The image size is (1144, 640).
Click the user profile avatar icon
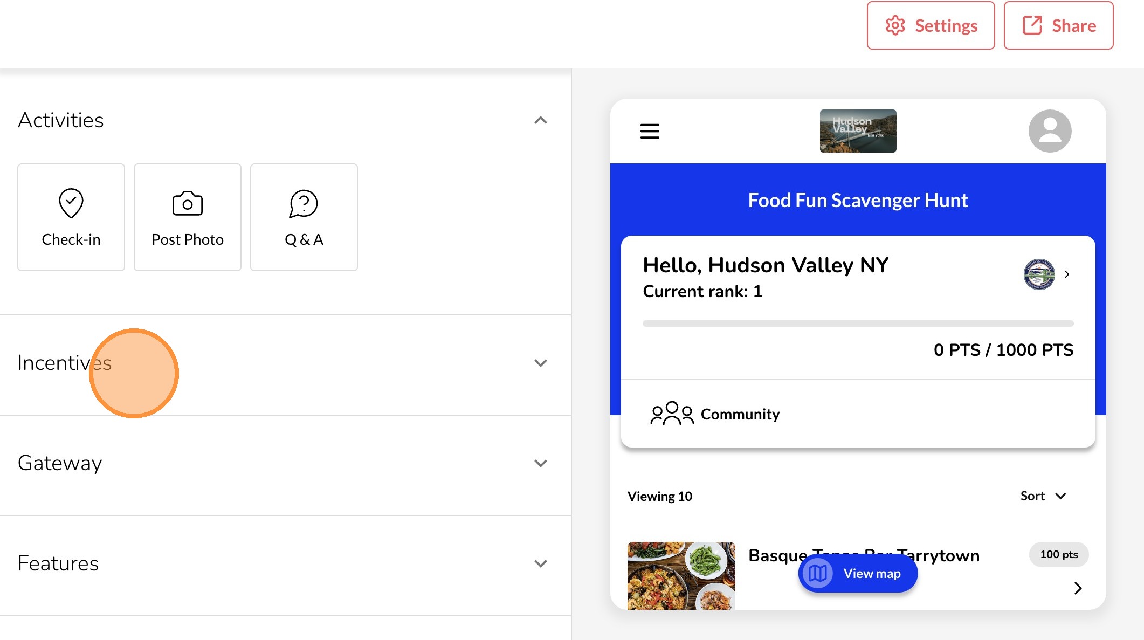click(1050, 131)
